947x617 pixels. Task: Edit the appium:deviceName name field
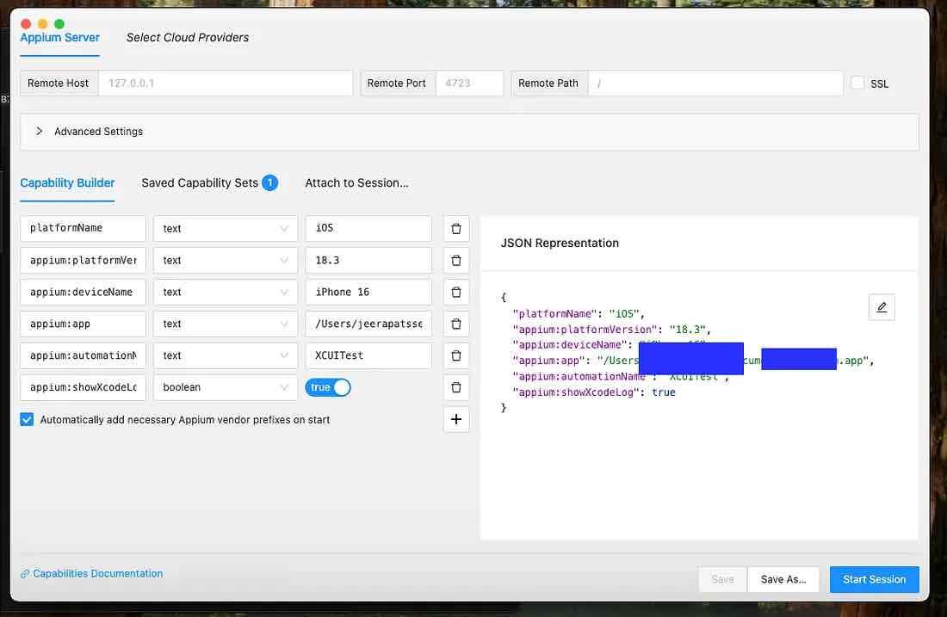[83, 293]
